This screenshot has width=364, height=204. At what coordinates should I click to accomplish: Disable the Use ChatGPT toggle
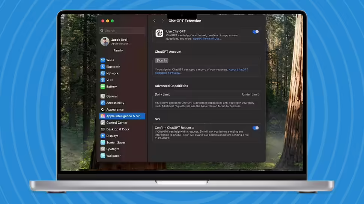point(256,32)
